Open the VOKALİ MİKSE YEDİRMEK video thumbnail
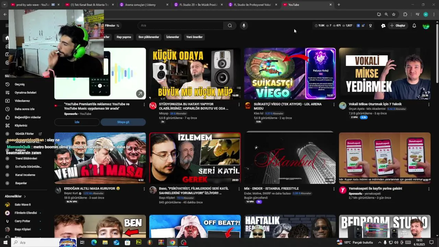The image size is (439, 247). (x=385, y=73)
